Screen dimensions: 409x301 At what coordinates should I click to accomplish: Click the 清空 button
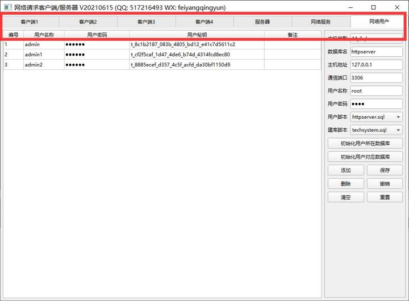pyautogui.click(x=345, y=198)
